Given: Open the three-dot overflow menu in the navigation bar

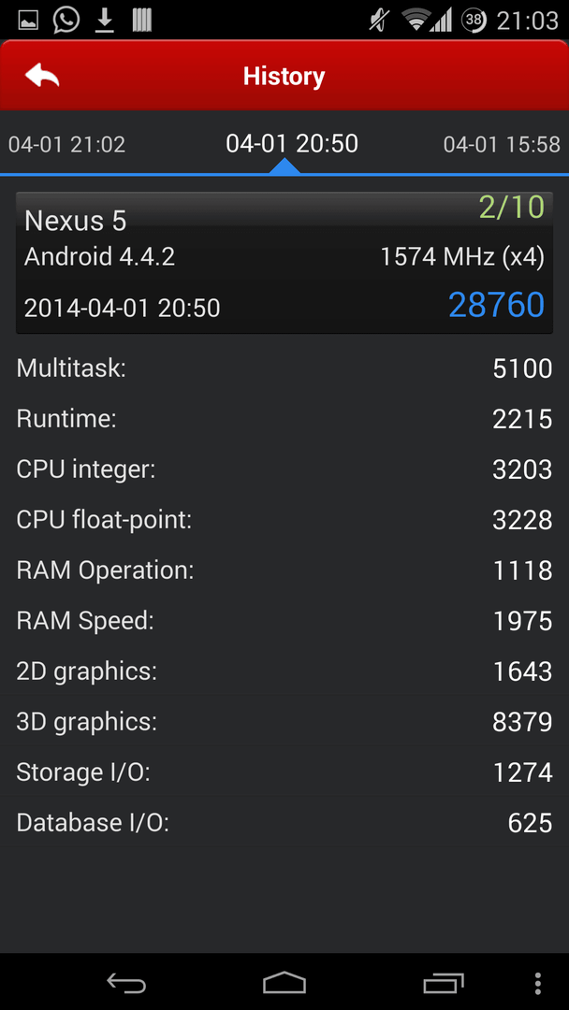Looking at the screenshot, I should point(538,984).
